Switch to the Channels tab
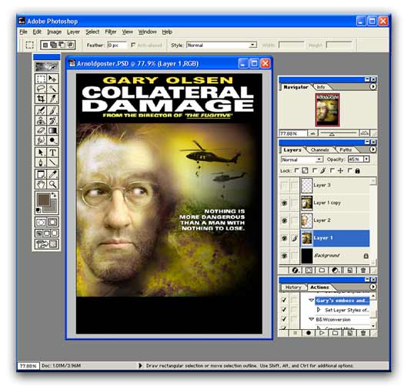The width and height of the screenshot is (404, 390). point(319,150)
